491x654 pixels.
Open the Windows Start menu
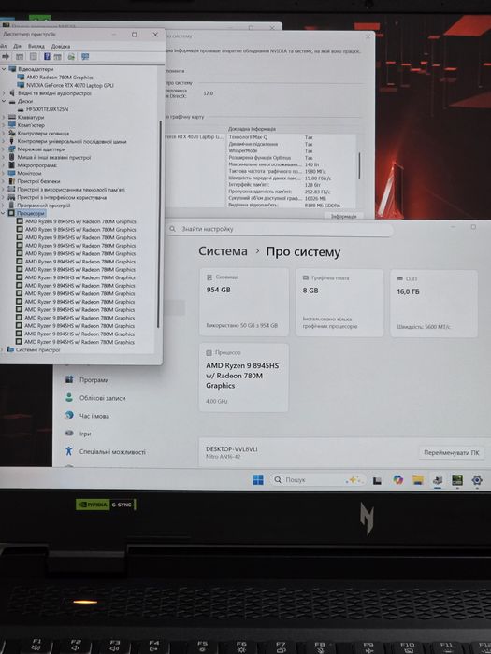pyautogui.click(x=258, y=479)
